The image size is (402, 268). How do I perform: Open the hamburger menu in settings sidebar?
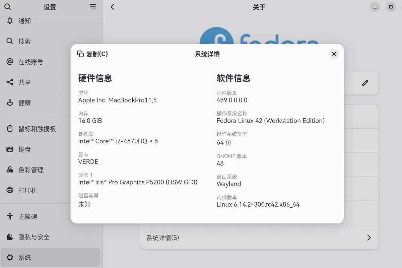[93, 7]
